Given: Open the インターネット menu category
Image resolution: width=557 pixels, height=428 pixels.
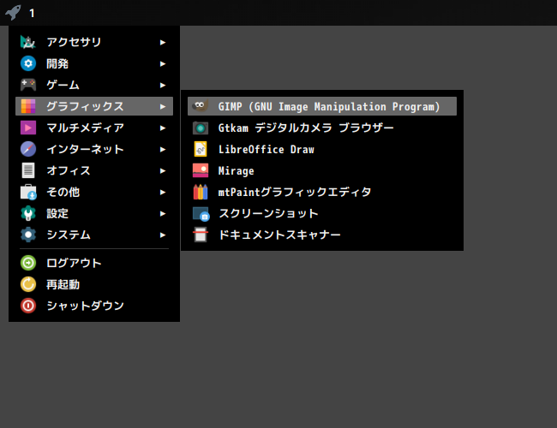Looking at the screenshot, I should tap(94, 149).
